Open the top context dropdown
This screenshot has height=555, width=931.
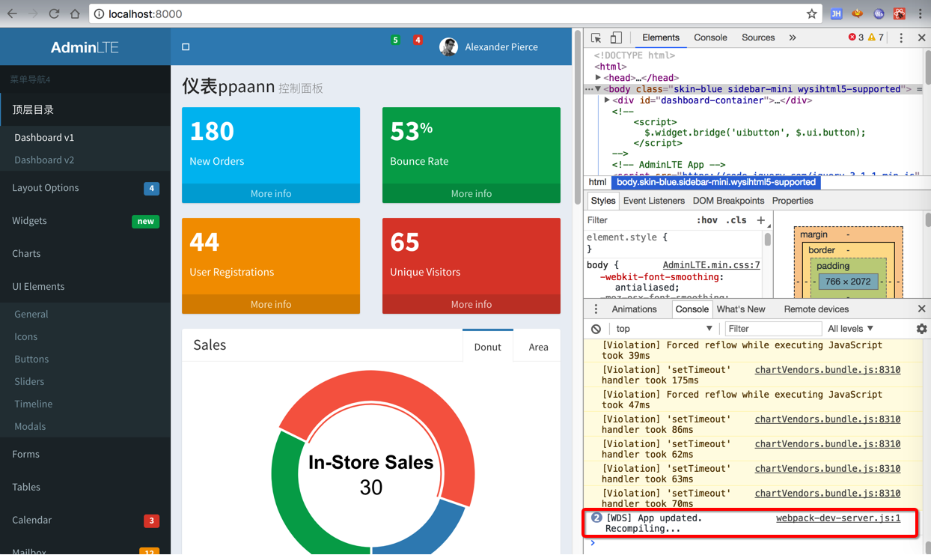pos(664,329)
